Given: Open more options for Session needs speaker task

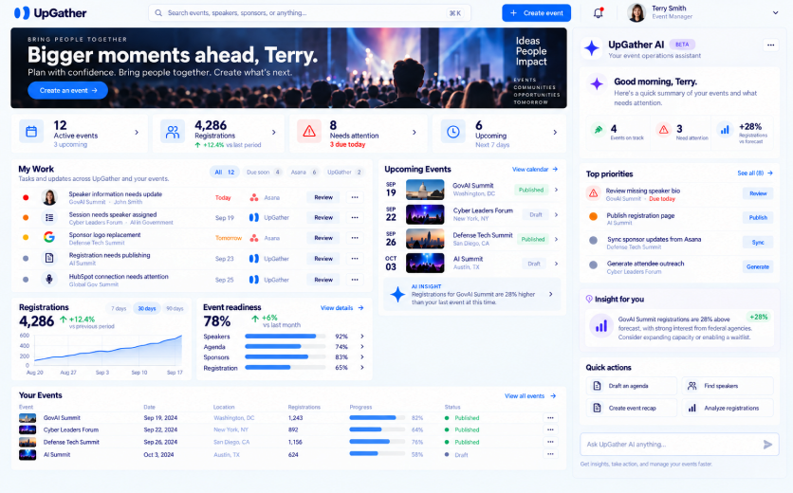Looking at the screenshot, I should 355,218.
